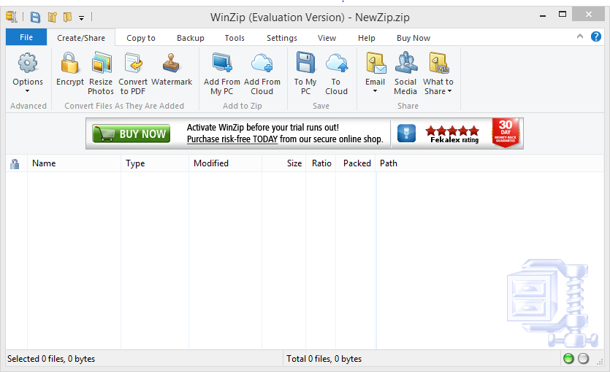Click the new zip icon in quick access toolbar
This screenshot has height=372, width=610.
point(52,17)
